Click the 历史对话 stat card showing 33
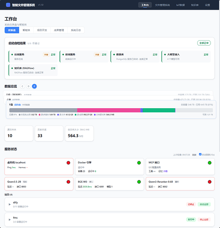This screenshot has width=220, height=228. point(49,133)
